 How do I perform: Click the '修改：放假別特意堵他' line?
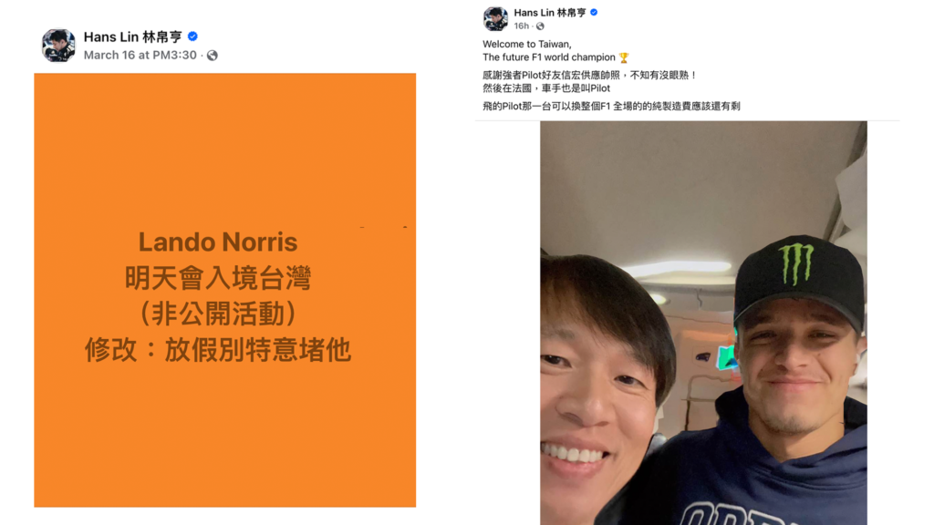pyautogui.click(x=218, y=350)
